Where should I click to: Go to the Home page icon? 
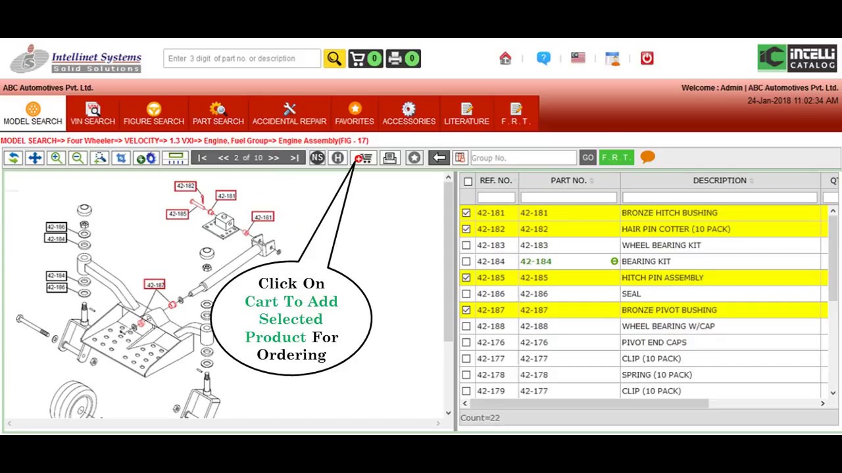click(x=505, y=58)
